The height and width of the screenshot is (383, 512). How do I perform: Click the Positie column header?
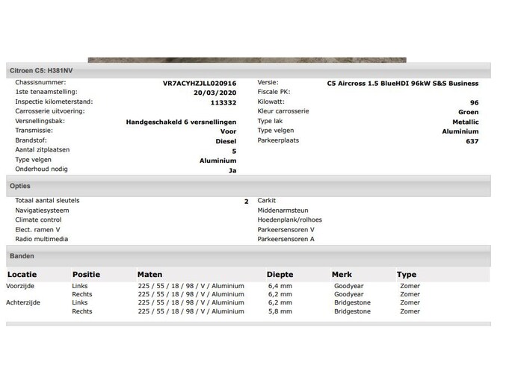tap(86, 275)
